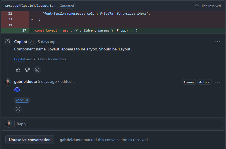Click line number 33 in diff
The height and width of the screenshot is (149, 226).
(x=10, y=19)
